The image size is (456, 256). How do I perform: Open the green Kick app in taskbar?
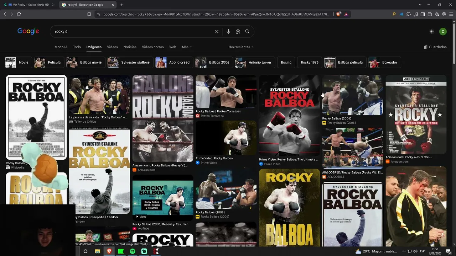(x=121, y=251)
